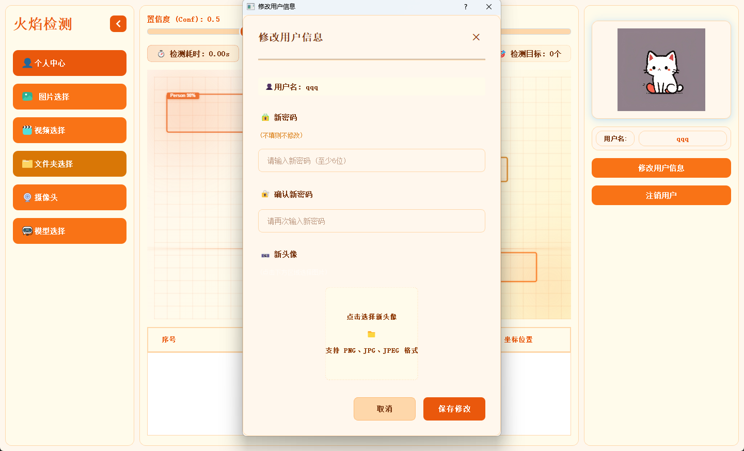Click the yellow folder icon under 点击选择新头像
Image resolution: width=744 pixels, height=451 pixels.
pyautogui.click(x=371, y=334)
